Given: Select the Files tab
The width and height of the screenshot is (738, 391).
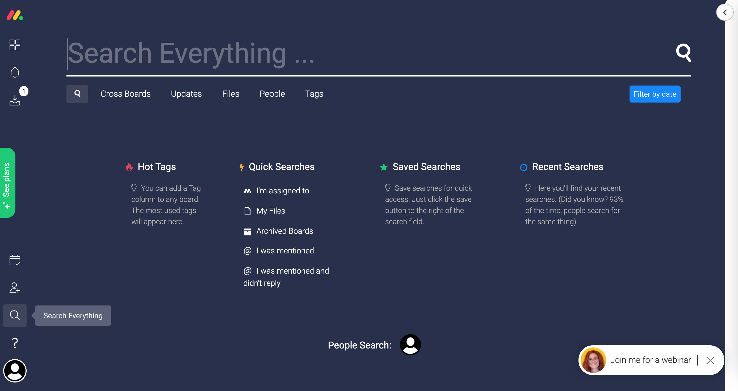Looking at the screenshot, I should 230,94.
